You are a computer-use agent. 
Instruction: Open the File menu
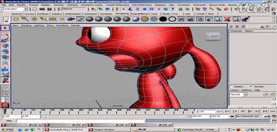pyautogui.click(x=3, y=5)
